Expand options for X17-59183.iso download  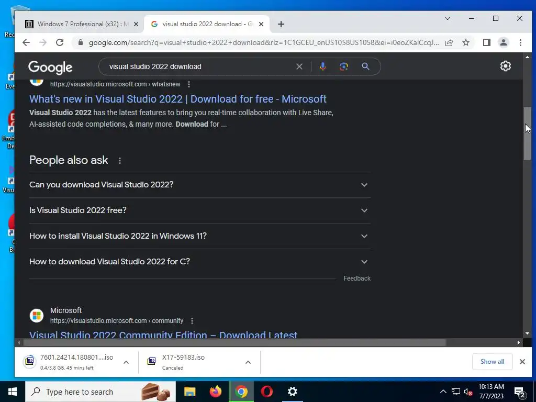point(248,362)
